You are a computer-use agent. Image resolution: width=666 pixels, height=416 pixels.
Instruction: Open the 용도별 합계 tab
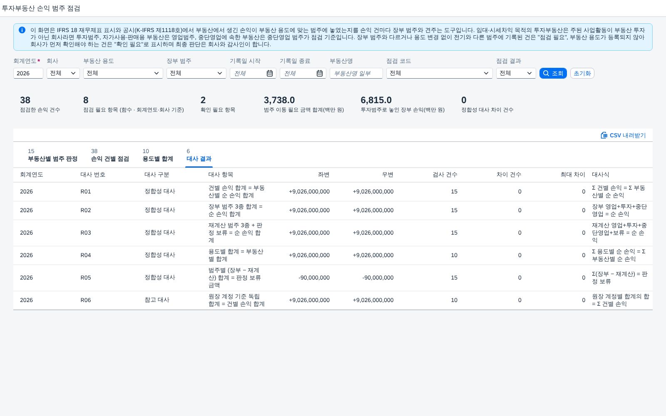(158, 155)
